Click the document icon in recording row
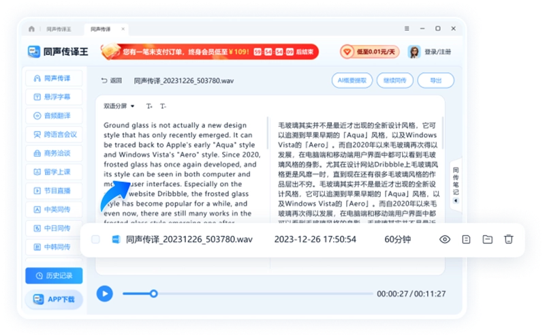Screen dimensions: 545x336 click(x=466, y=239)
